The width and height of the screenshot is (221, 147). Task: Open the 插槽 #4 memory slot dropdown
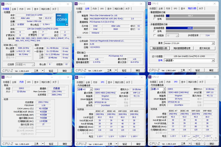(158, 89)
